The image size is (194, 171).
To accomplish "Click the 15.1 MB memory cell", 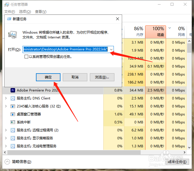I will (x=135, y=106).
